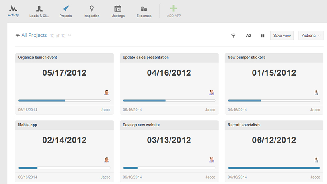Image resolution: width=327 pixels, height=184 pixels.
Task: Open the Leads & Clients app
Action: (x=39, y=9)
